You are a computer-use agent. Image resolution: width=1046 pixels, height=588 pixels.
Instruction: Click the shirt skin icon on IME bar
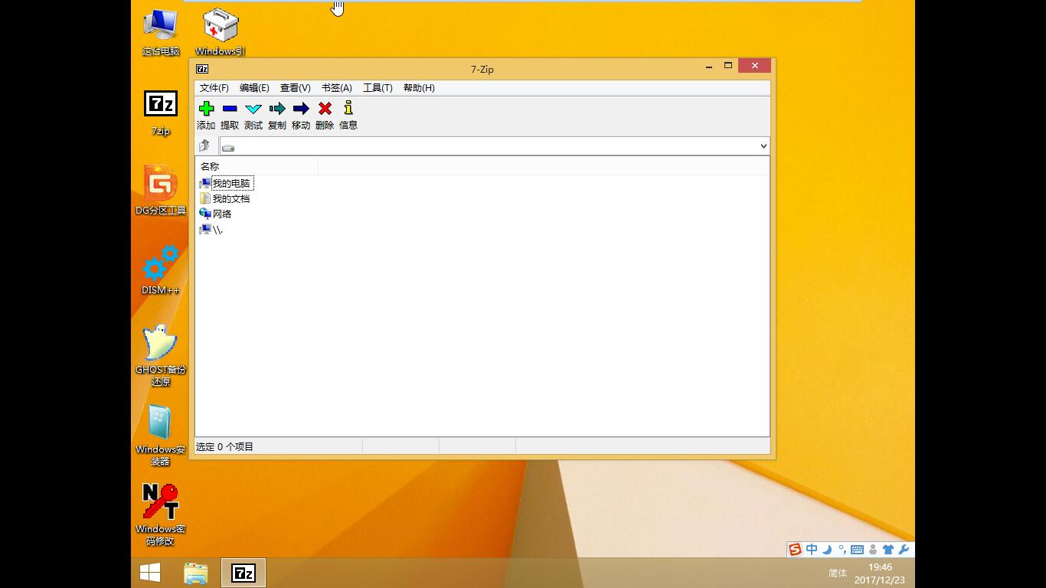(888, 550)
